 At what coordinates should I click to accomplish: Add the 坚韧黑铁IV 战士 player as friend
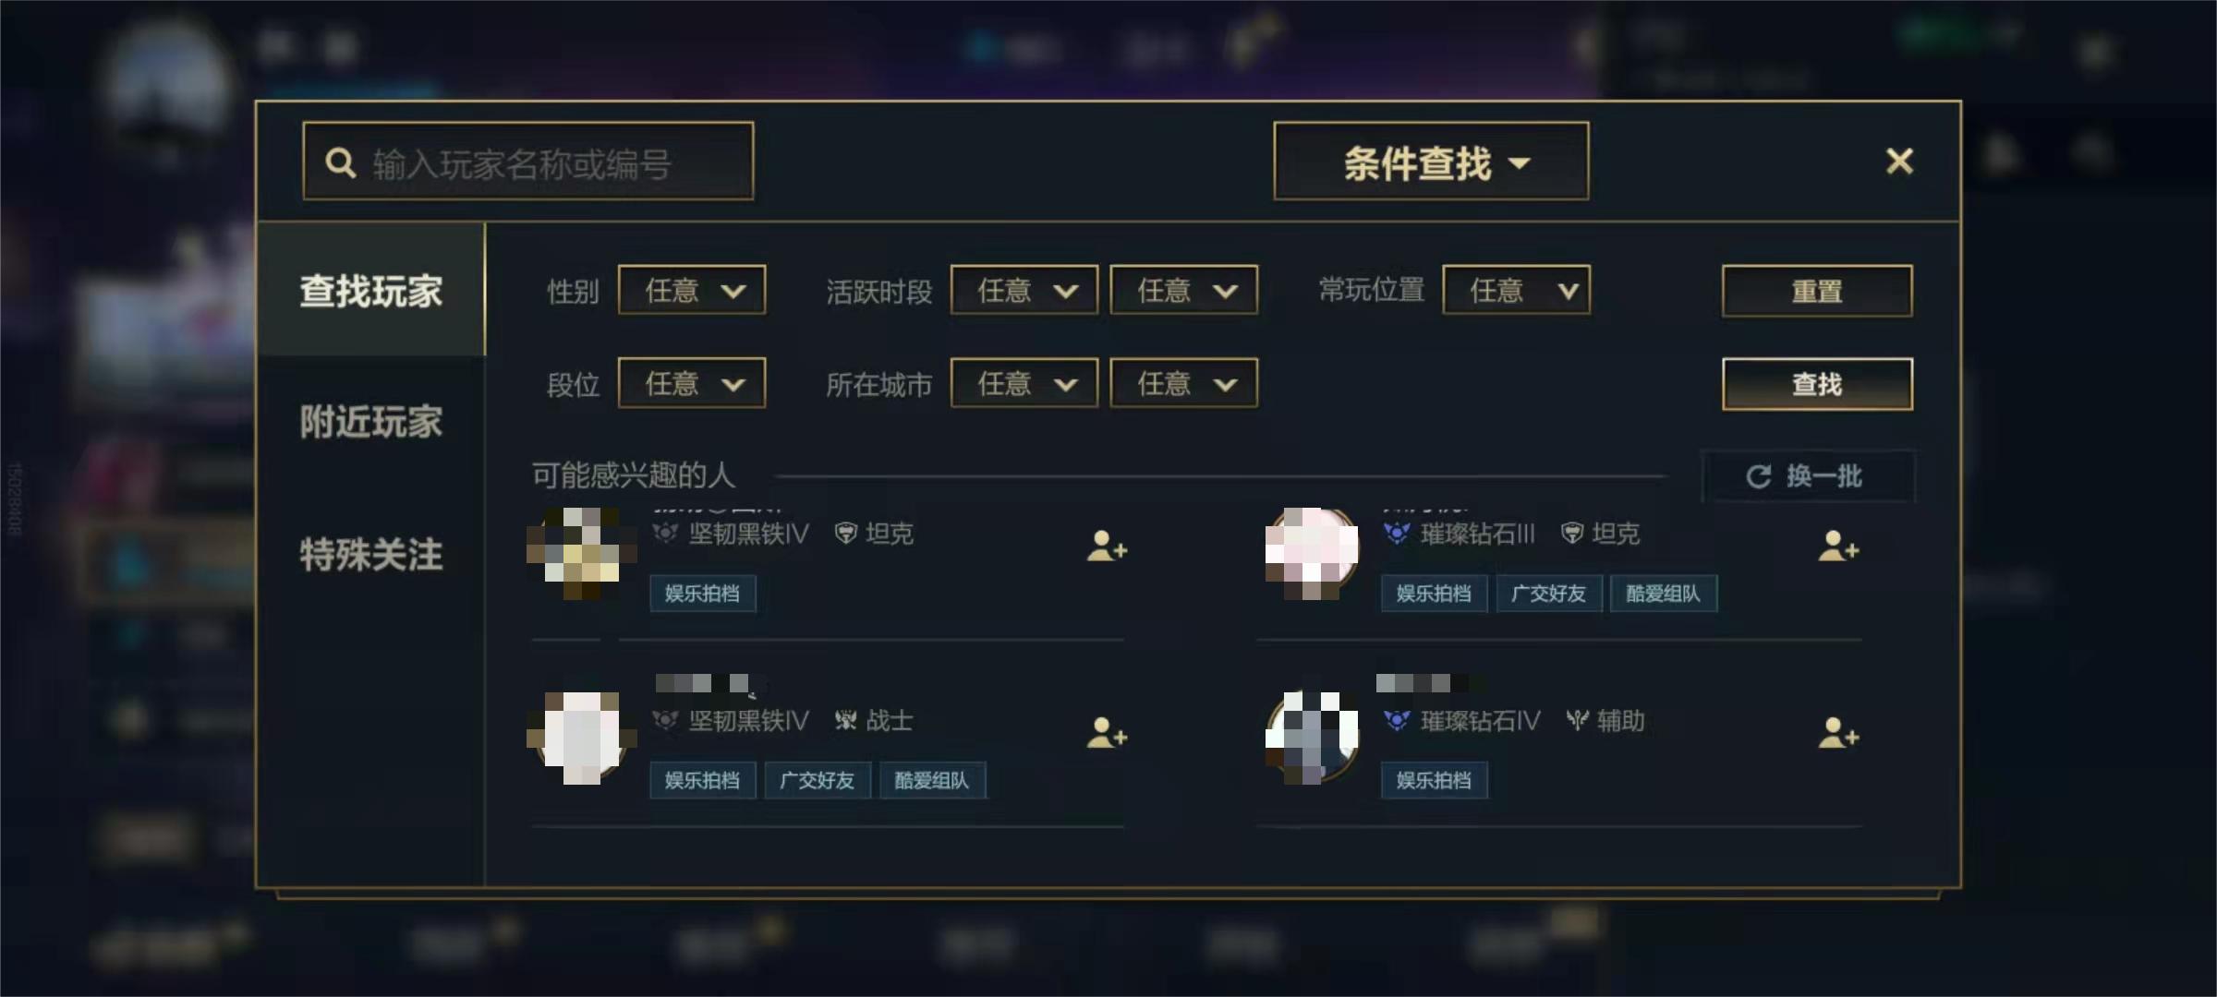coord(1107,733)
